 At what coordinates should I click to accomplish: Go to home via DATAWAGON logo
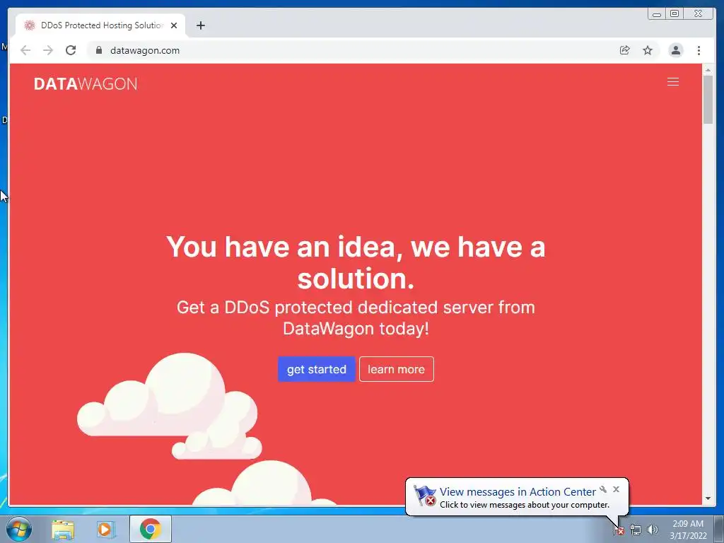click(x=86, y=83)
